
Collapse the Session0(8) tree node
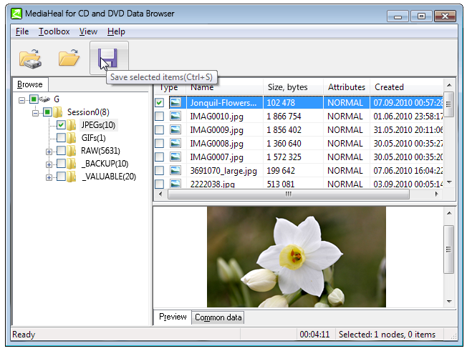[34, 112]
